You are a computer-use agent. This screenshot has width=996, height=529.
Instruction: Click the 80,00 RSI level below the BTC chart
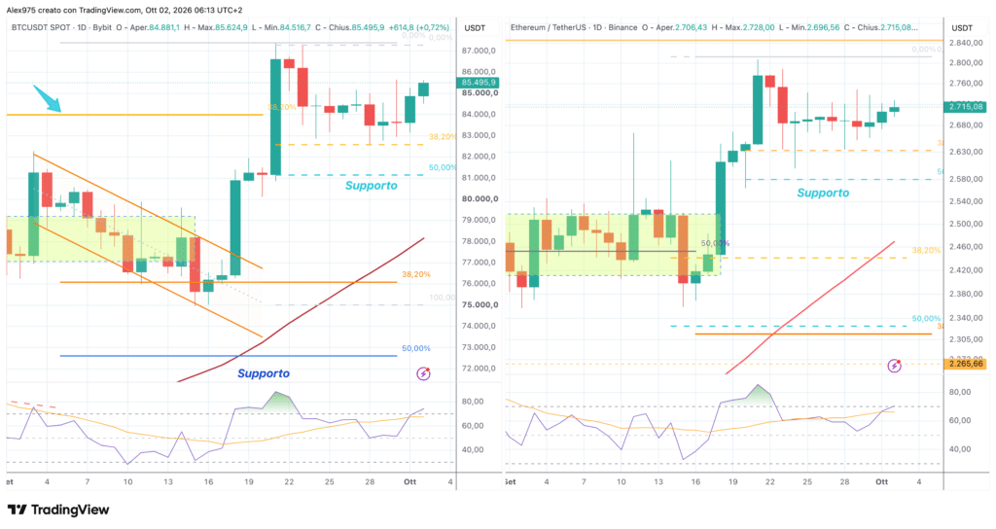pos(473,402)
